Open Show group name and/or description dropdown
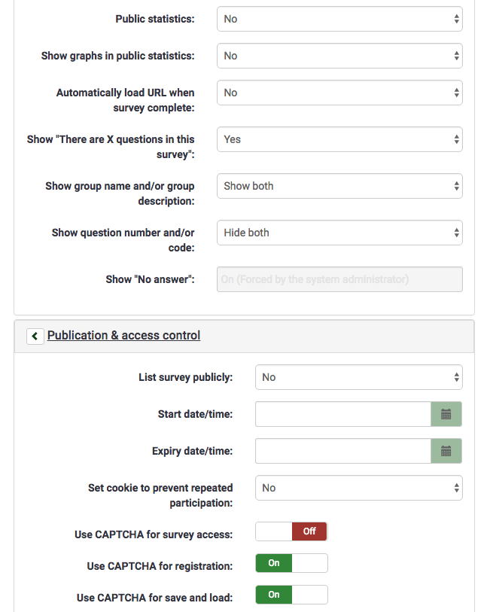 point(339,186)
